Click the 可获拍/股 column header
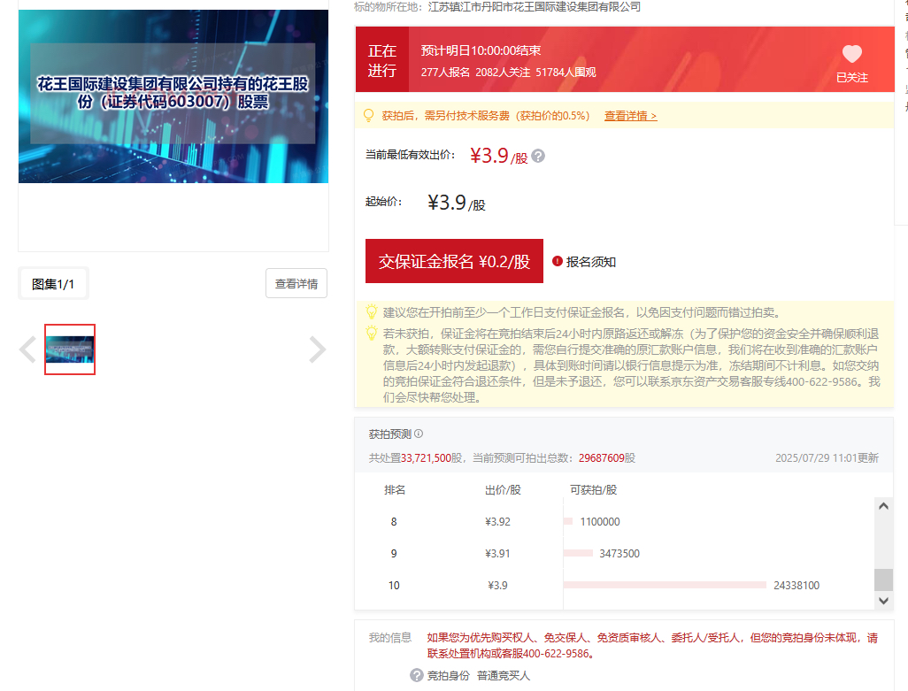Viewport: 908px width, 691px height. pos(594,489)
